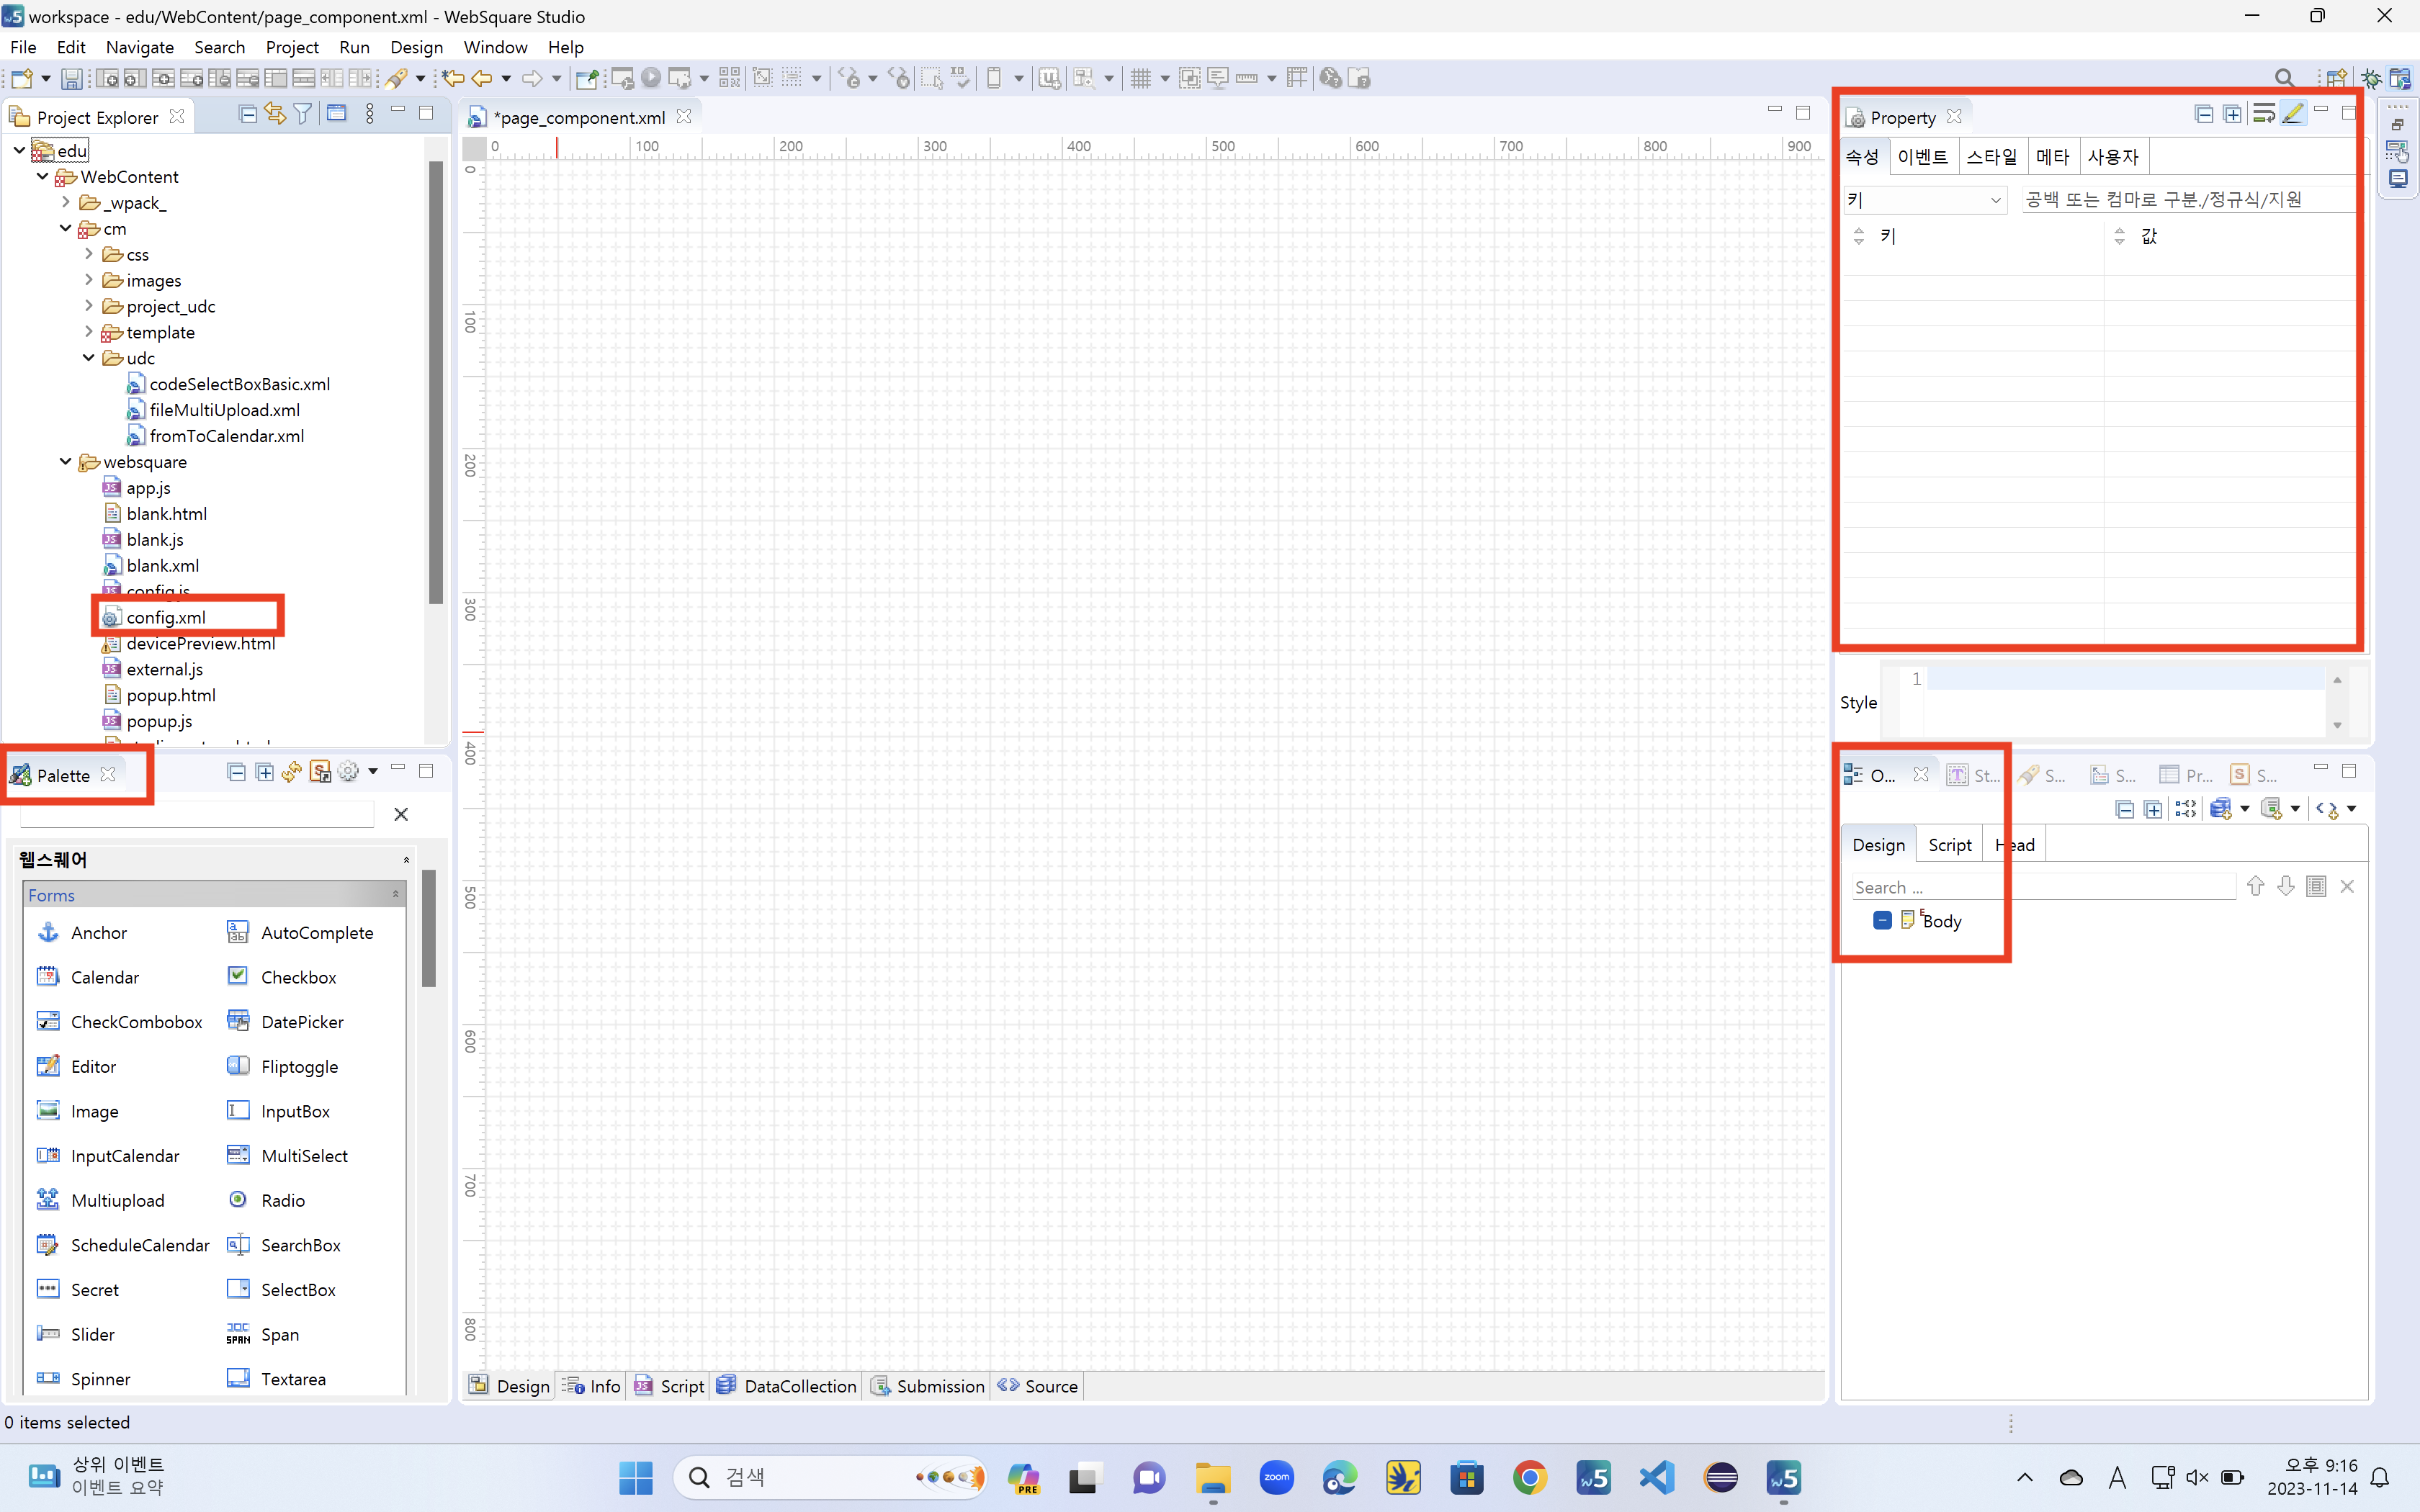The image size is (2420, 1512).
Task: Click Link with Editor arrows icon
Action: click(x=275, y=114)
